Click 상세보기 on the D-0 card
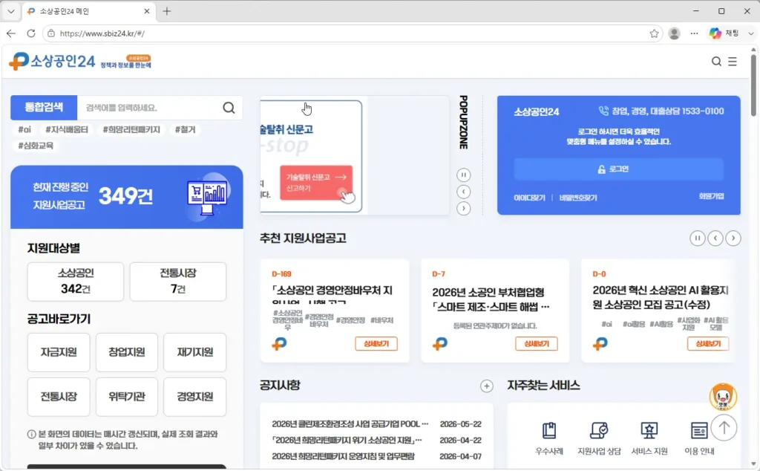Viewport: 760px width, 471px height. 708,343
